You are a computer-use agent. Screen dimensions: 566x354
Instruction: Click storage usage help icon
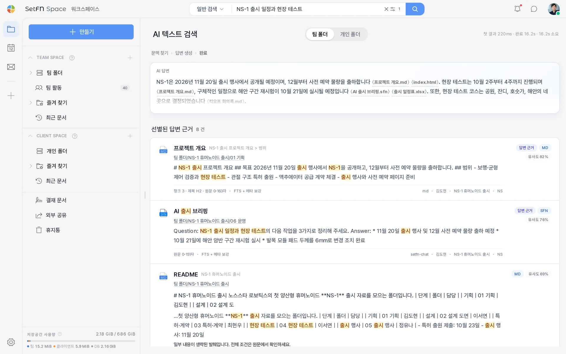60,334
